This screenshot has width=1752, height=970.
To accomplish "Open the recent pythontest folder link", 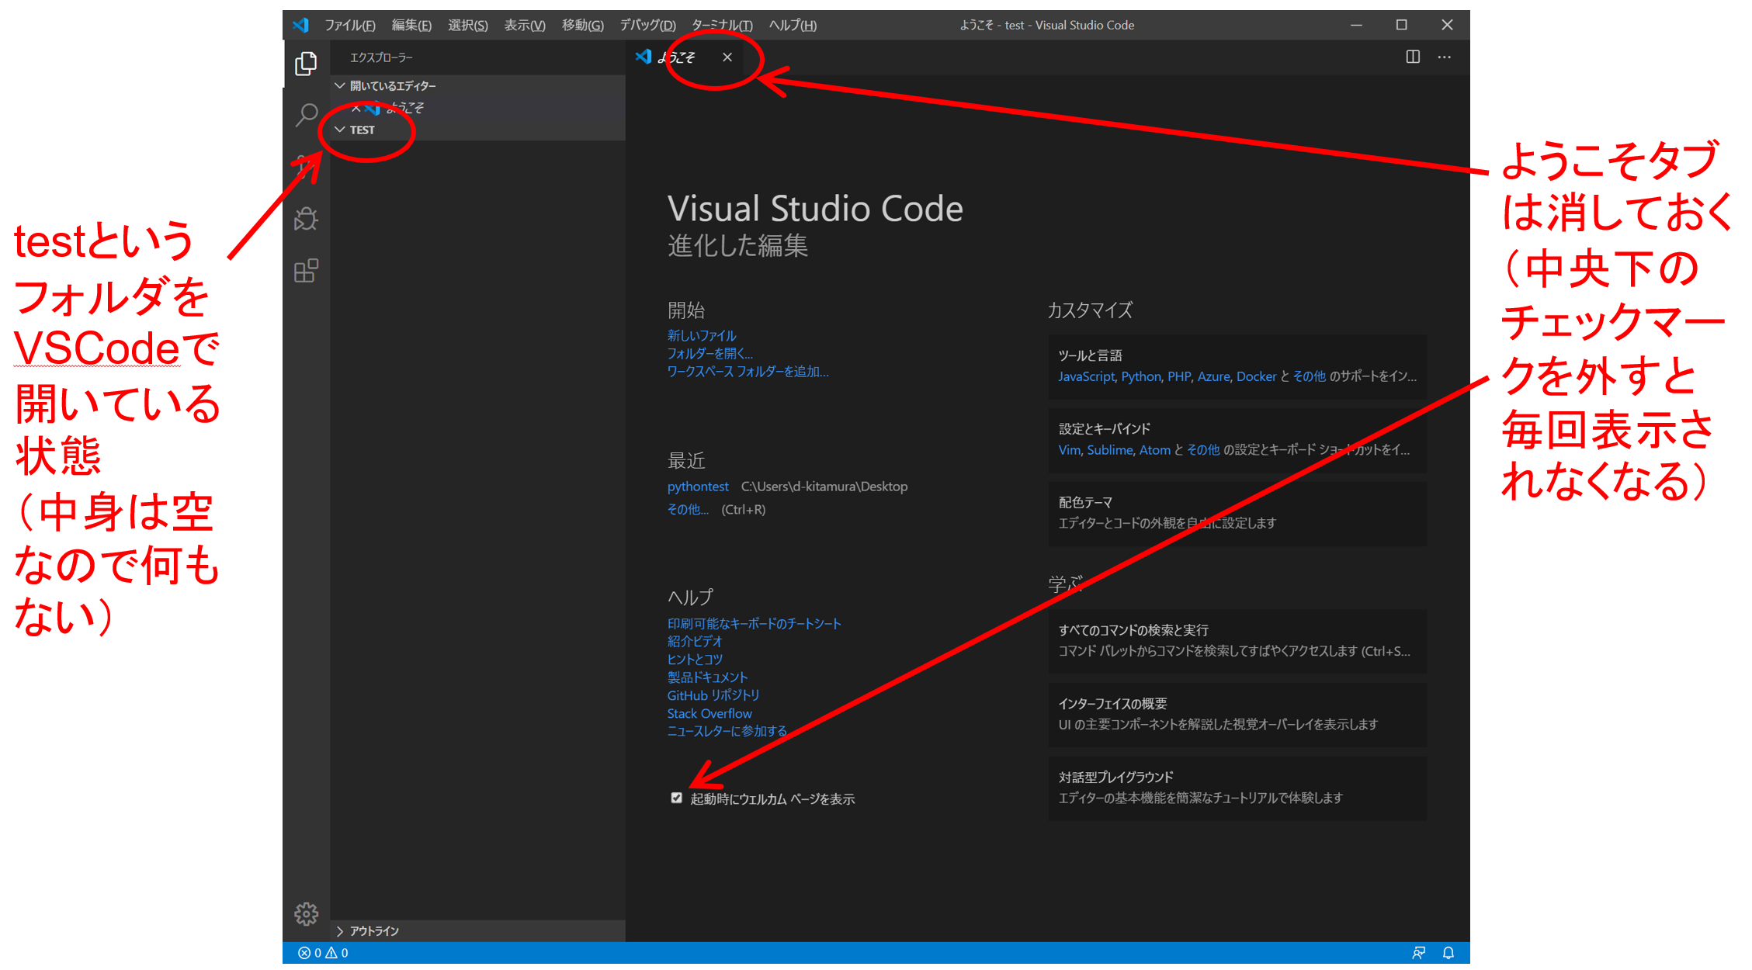I will [x=698, y=486].
